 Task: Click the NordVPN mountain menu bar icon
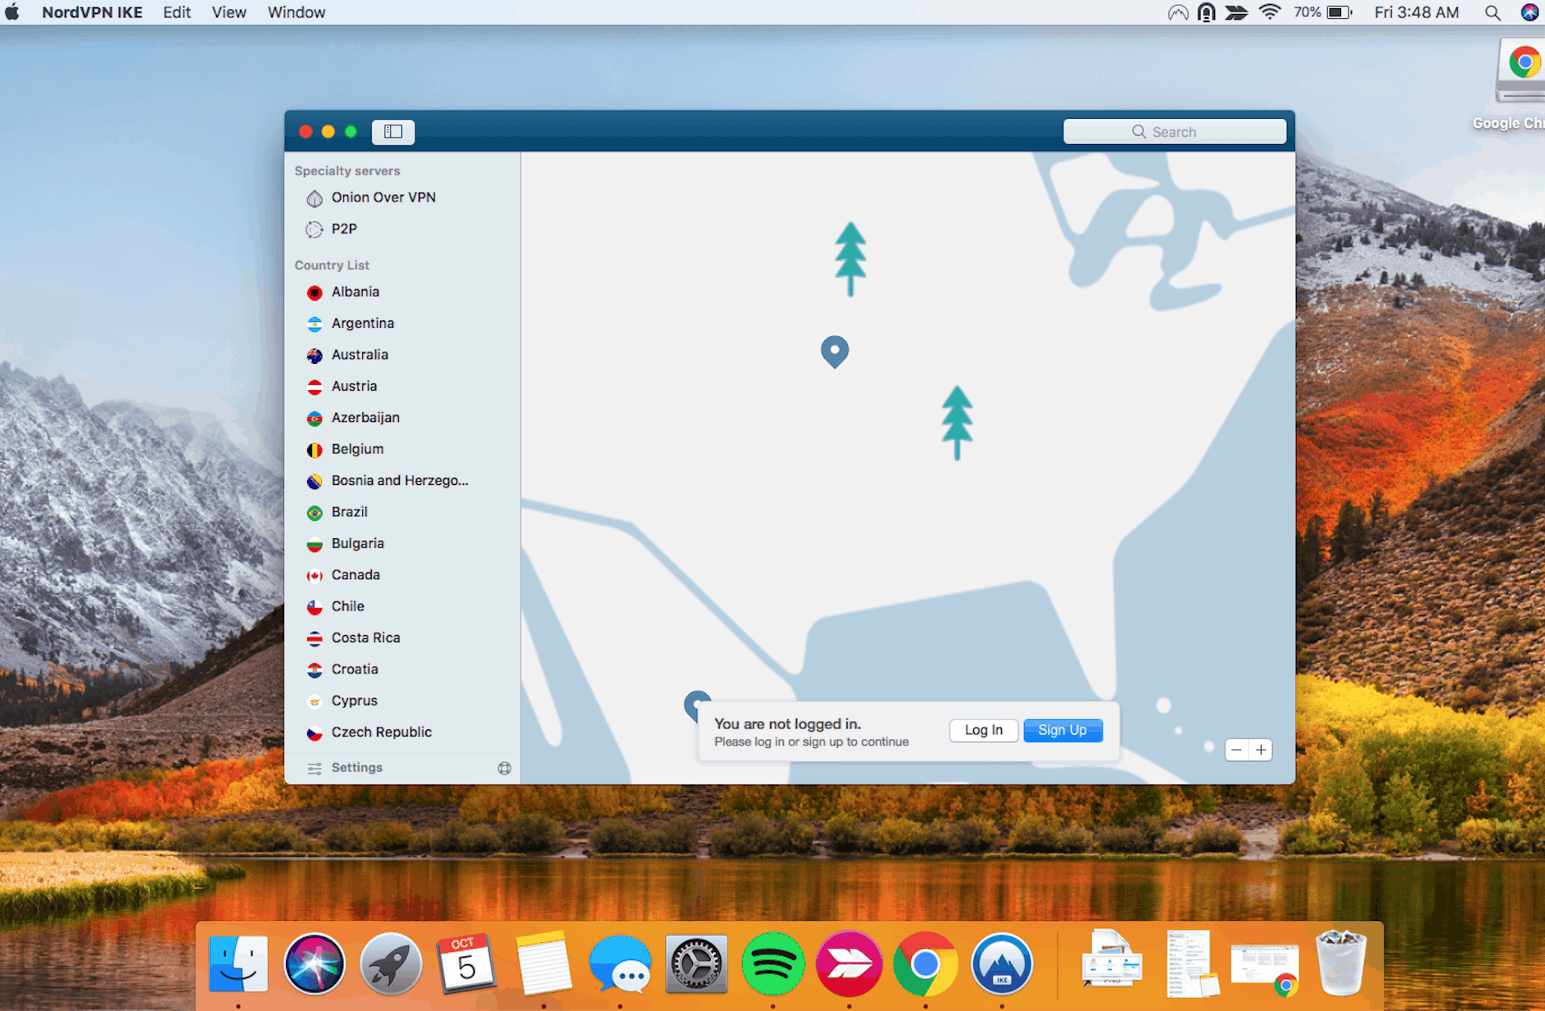point(1177,12)
